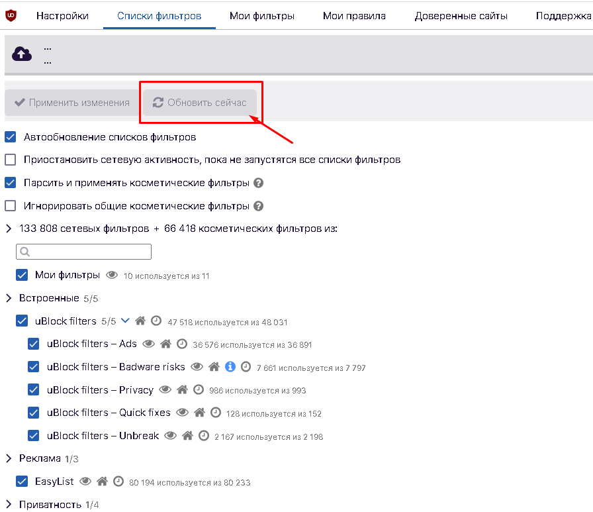Open uBlock filters – Privacy home icon
Viewport: 593px width, 512px height.
pos(182,389)
